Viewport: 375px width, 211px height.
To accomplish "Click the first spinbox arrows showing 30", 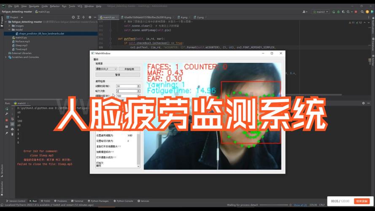I will pyautogui.click(x=138, y=86).
